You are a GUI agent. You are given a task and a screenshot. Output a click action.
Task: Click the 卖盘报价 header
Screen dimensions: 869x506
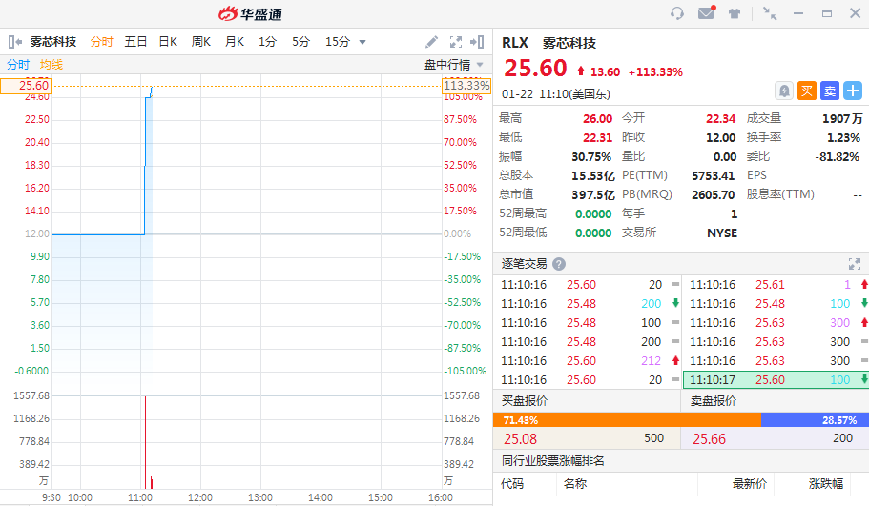point(714,401)
